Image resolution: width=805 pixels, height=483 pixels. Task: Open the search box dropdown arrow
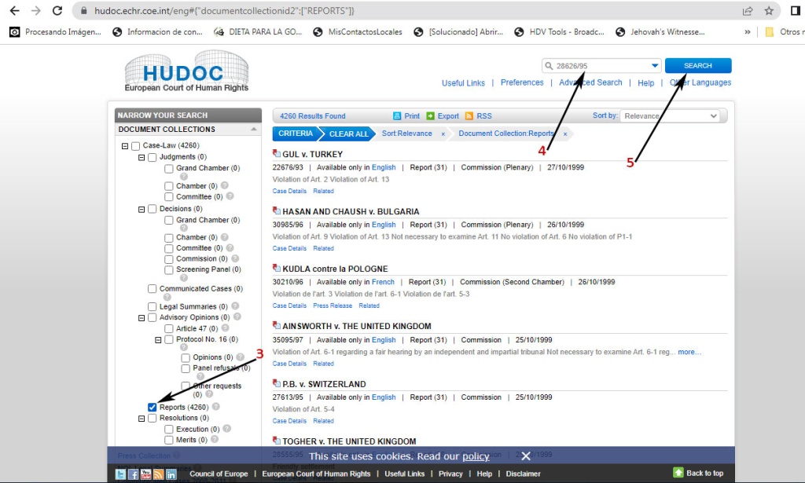tap(655, 66)
